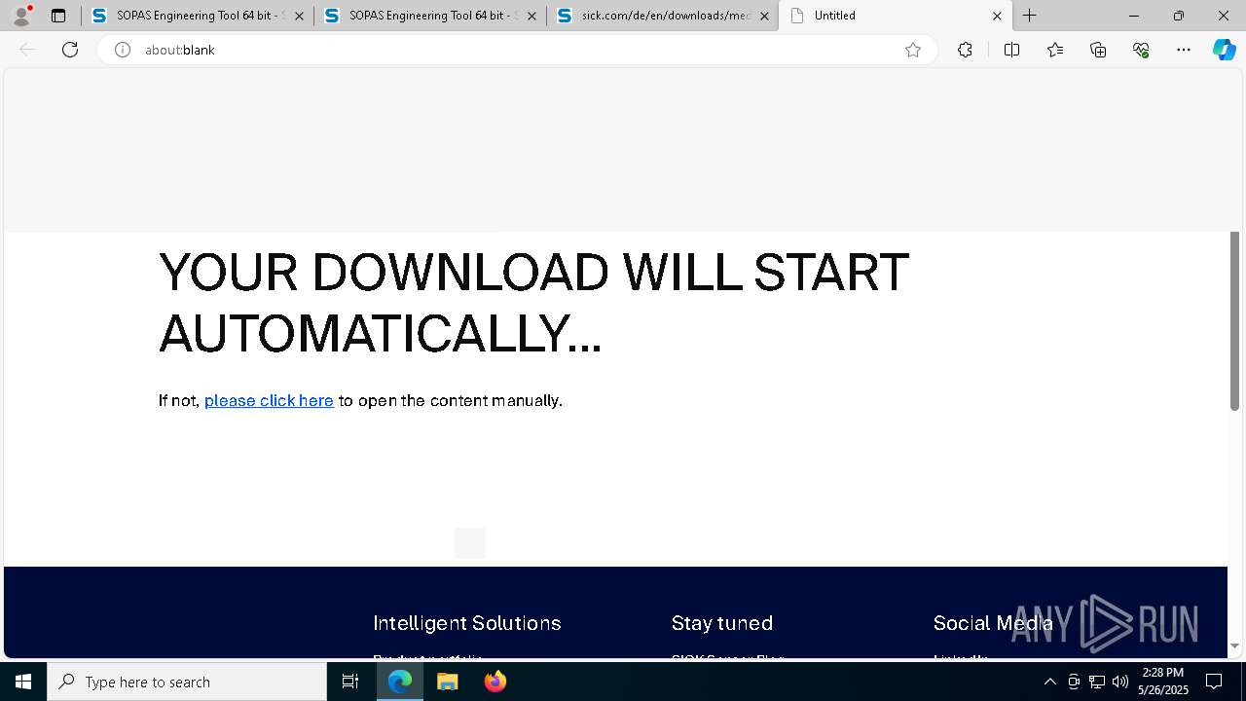Click the scrollbar down arrow

(1234, 646)
